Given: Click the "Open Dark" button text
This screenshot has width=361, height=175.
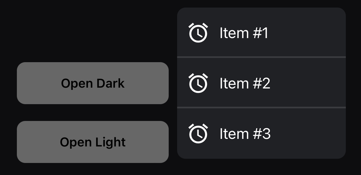Looking at the screenshot, I should pos(93,83).
